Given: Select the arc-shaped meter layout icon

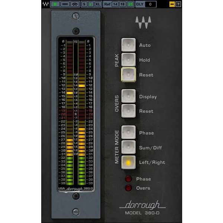Looking at the screenshot, I should 75,4.
